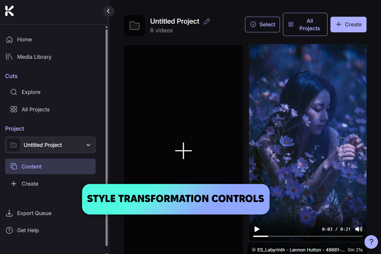381x254 pixels.
Task: Collapse the sidebar with the arrow button
Action: (108, 11)
